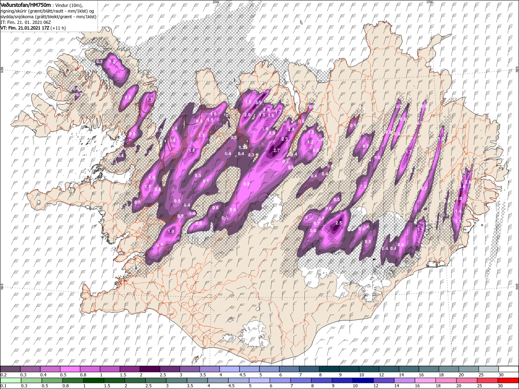
Task: Click the bright pink 0.5 swatch in upper legend
Action: coord(70,369)
